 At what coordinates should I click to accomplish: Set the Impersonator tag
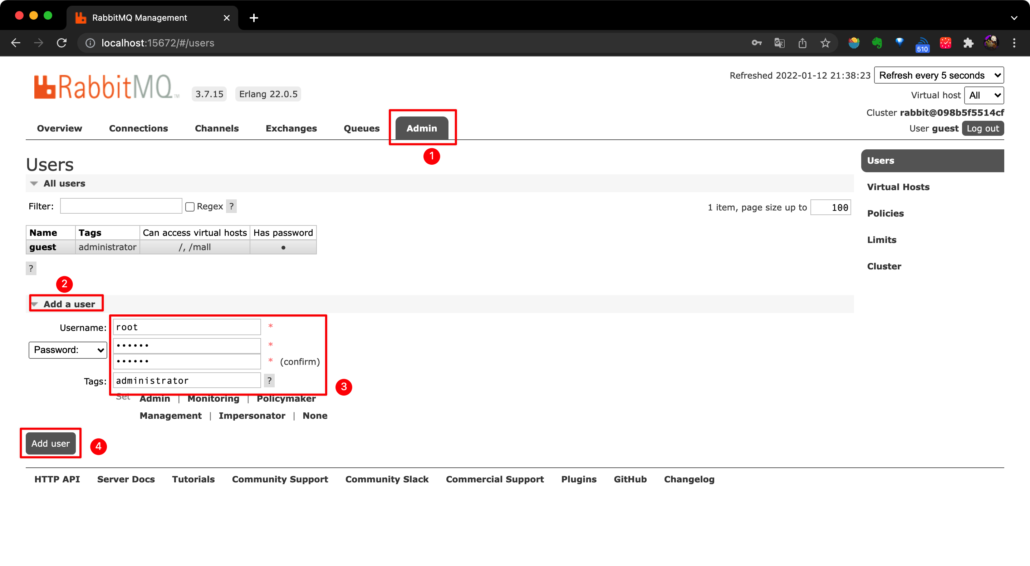point(252,416)
